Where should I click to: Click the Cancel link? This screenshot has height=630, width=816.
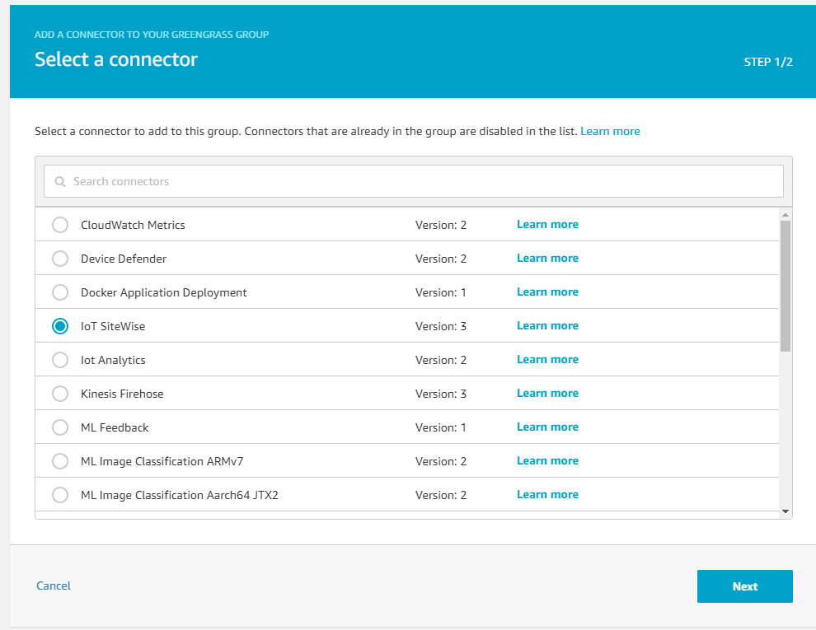click(54, 586)
